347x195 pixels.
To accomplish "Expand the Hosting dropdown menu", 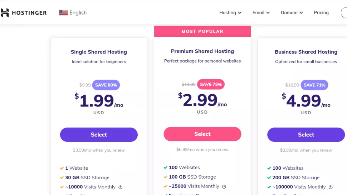I will coord(230,12).
